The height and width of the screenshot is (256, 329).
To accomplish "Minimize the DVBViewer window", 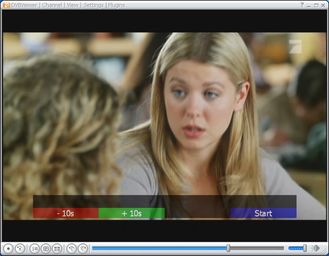I will (x=309, y=6).
